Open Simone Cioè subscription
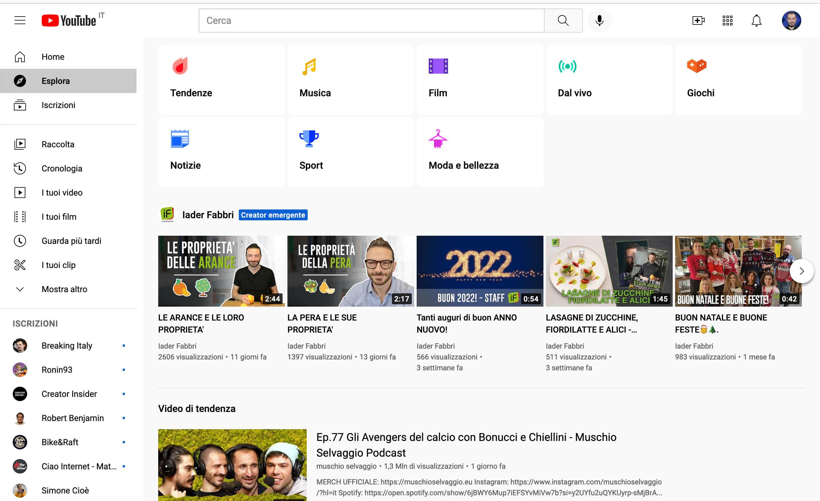The height and width of the screenshot is (501, 820). tap(68, 490)
